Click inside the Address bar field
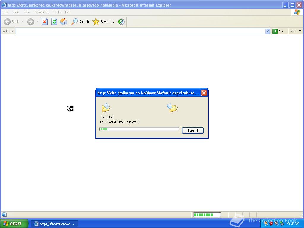 tap(140, 31)
